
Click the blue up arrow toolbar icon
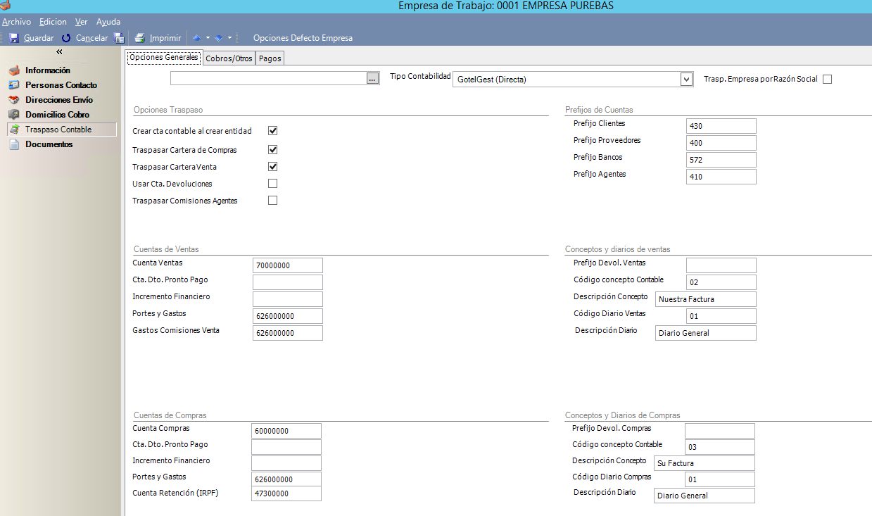point(197,38)
